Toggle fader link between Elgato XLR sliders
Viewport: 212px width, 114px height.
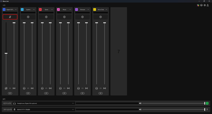point(10,88)
